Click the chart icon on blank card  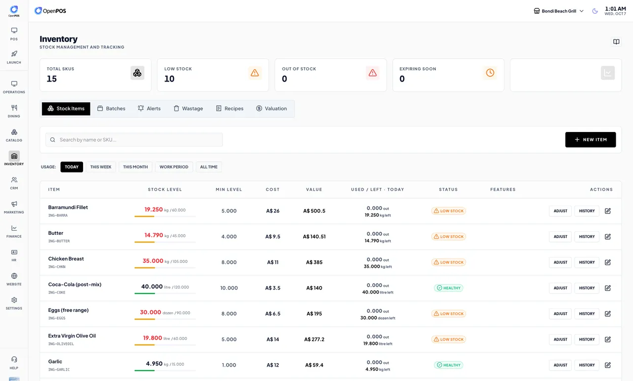(608, 73)
